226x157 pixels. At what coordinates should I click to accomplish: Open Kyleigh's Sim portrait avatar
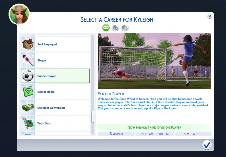pyautogui.click(x=19, y=14)
